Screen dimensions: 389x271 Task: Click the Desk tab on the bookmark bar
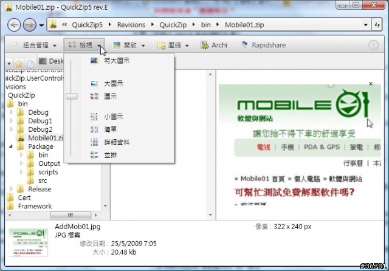tap(51, 61)
